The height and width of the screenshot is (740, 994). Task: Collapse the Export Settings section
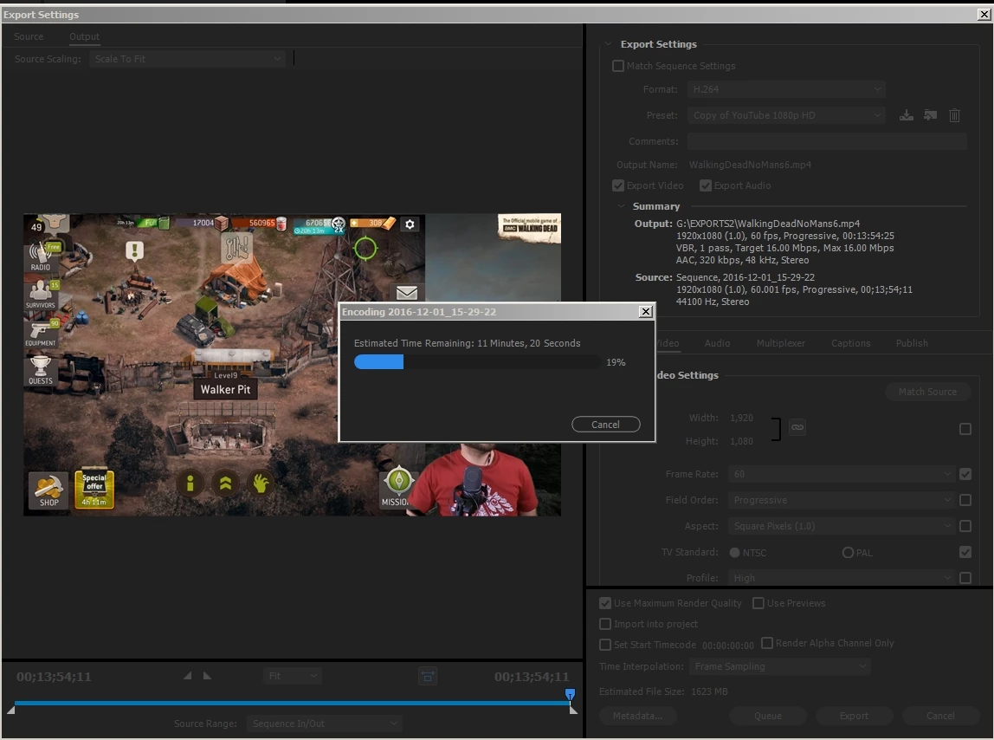click(x=608, y=44)
